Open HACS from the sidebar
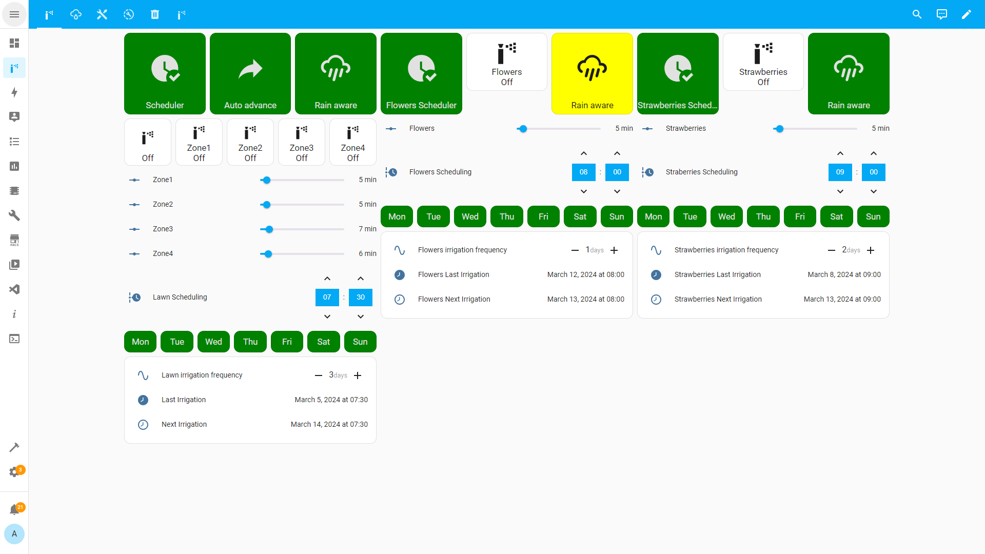The height and width of the screenshot is (554, 985). click(x=14, y=240)
